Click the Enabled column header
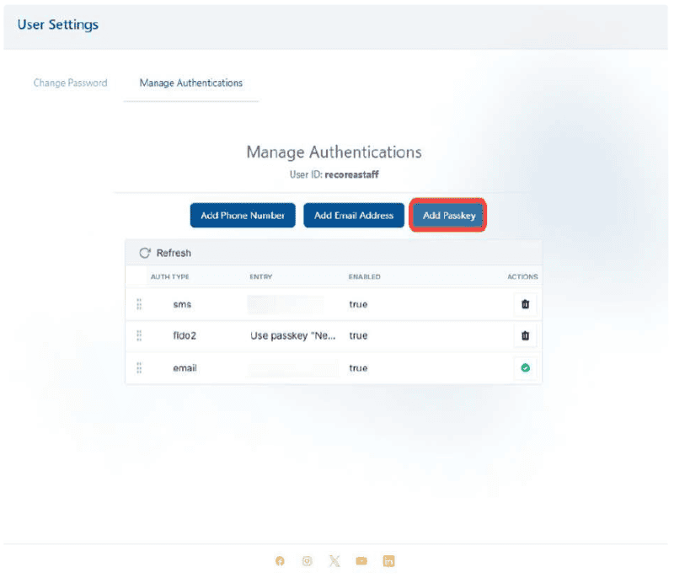This screenshot has height=578, width=674. (364, 276)
